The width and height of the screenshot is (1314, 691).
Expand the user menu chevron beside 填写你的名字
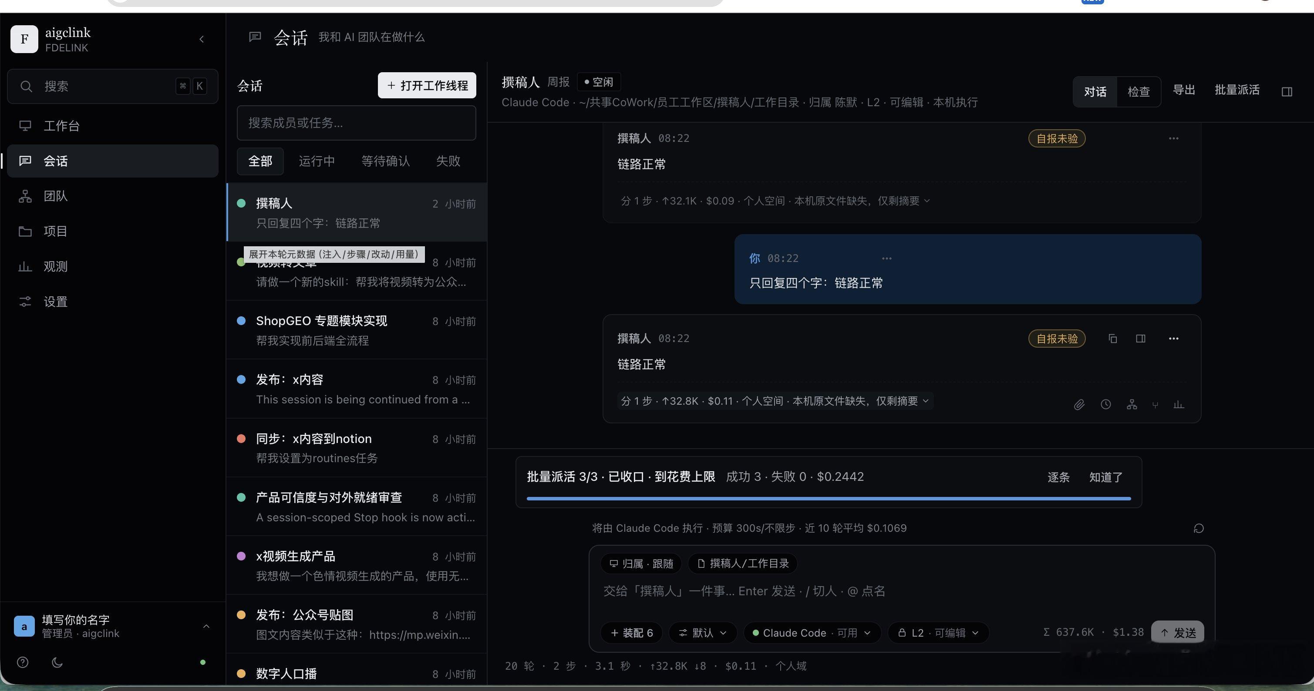click(x=206, y=626)
